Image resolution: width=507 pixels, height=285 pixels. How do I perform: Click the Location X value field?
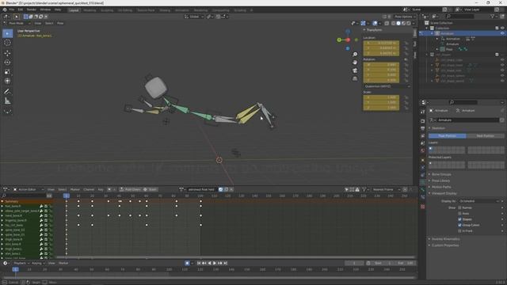381,43
